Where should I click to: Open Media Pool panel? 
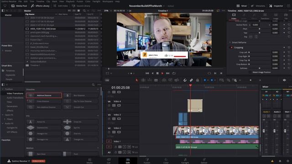point(19,6)
